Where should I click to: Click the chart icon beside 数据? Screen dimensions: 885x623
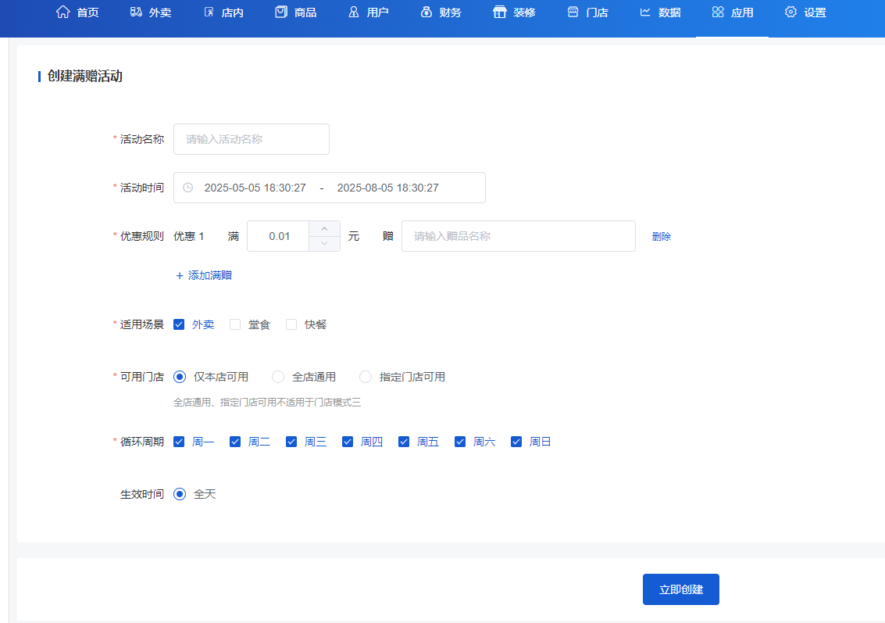coord(645,12)
